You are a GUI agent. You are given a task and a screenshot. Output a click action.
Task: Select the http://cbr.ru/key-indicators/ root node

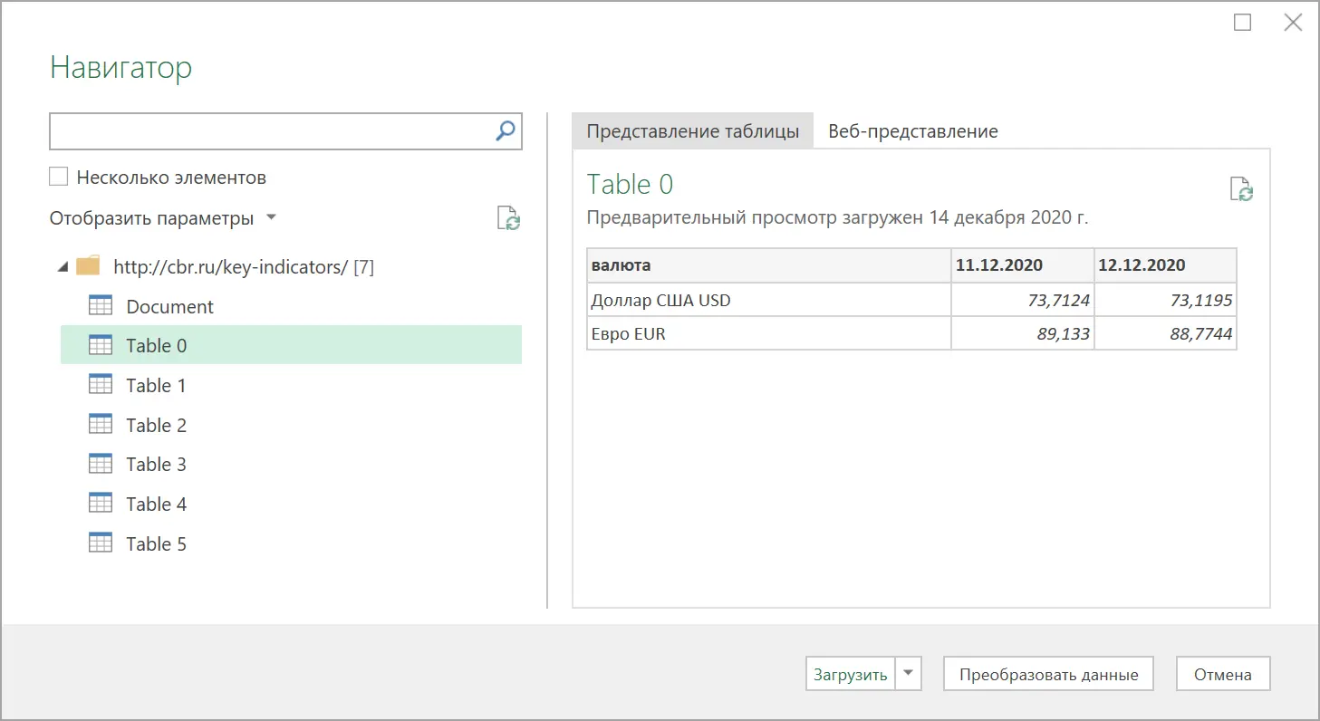(244, 267)
